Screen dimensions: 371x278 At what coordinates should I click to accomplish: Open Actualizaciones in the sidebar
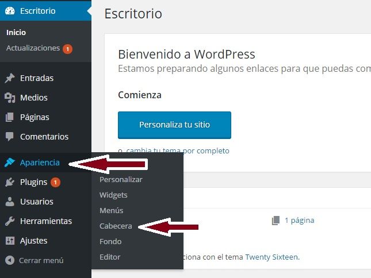[x=33, y=48]
